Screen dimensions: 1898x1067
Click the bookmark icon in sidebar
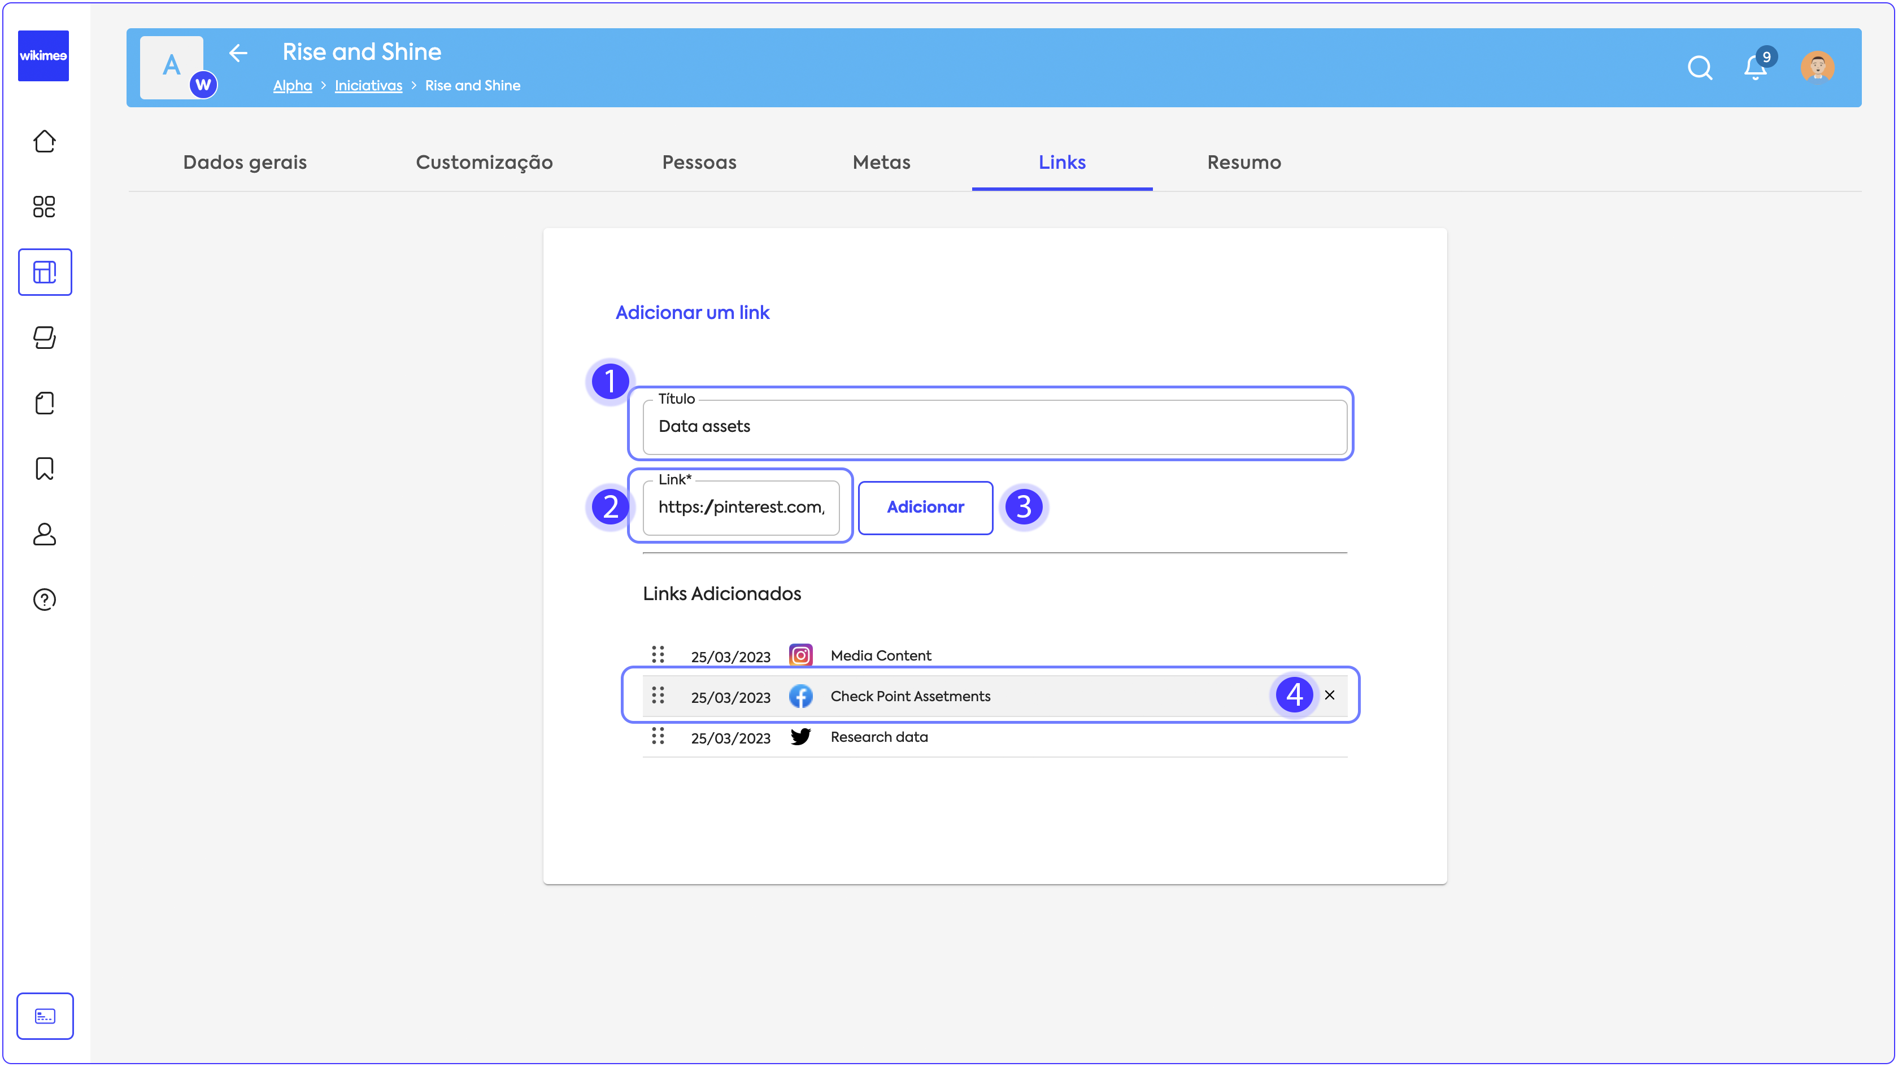[44, 469]
